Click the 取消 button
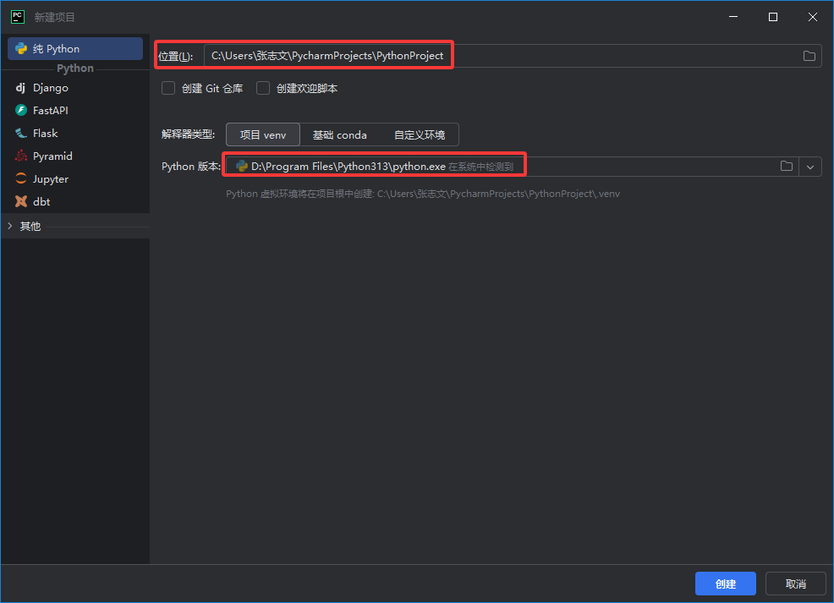 click(x=796, y=584)
